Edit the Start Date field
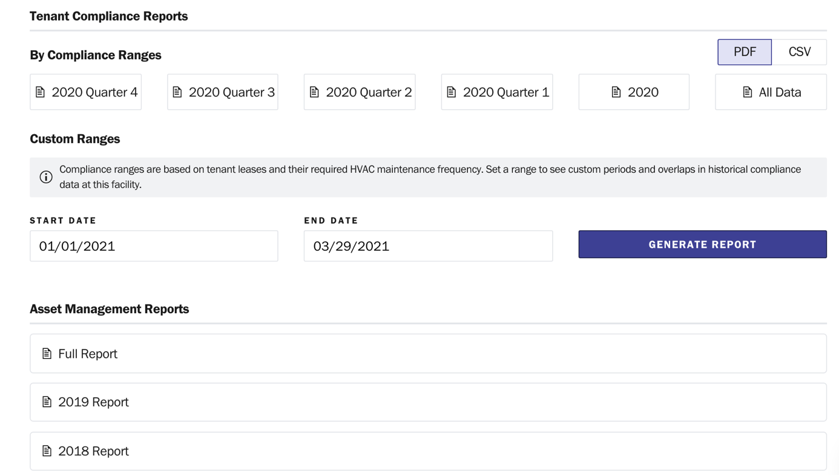 pos(154,246)
